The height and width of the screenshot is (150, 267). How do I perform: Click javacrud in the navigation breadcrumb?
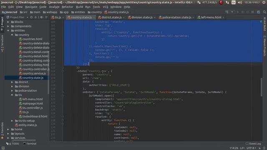coord(10,12)
